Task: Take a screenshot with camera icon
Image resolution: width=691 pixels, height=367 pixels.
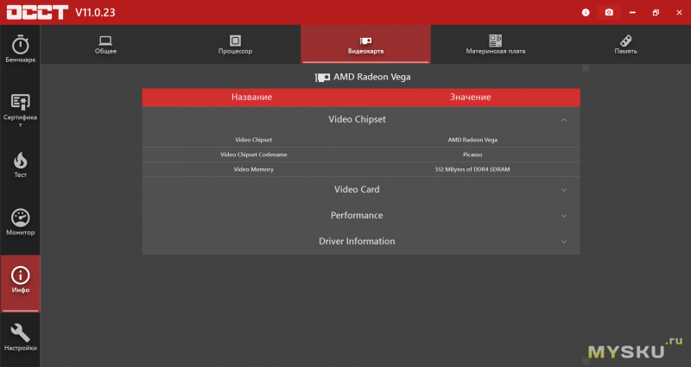Action: coord(609,12)
